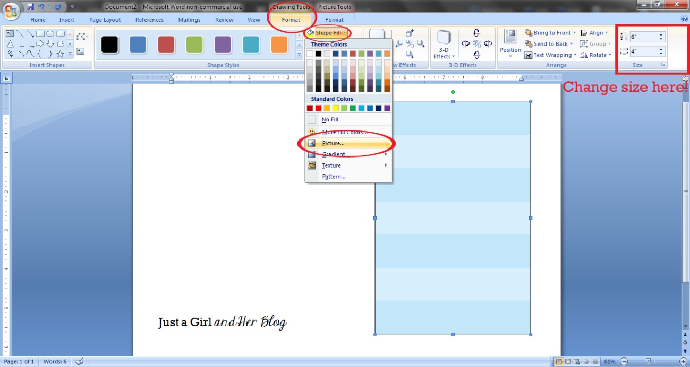690x367 pixels.
Task: Open the Page Layout tab
Action: click(x=105, y=20)
